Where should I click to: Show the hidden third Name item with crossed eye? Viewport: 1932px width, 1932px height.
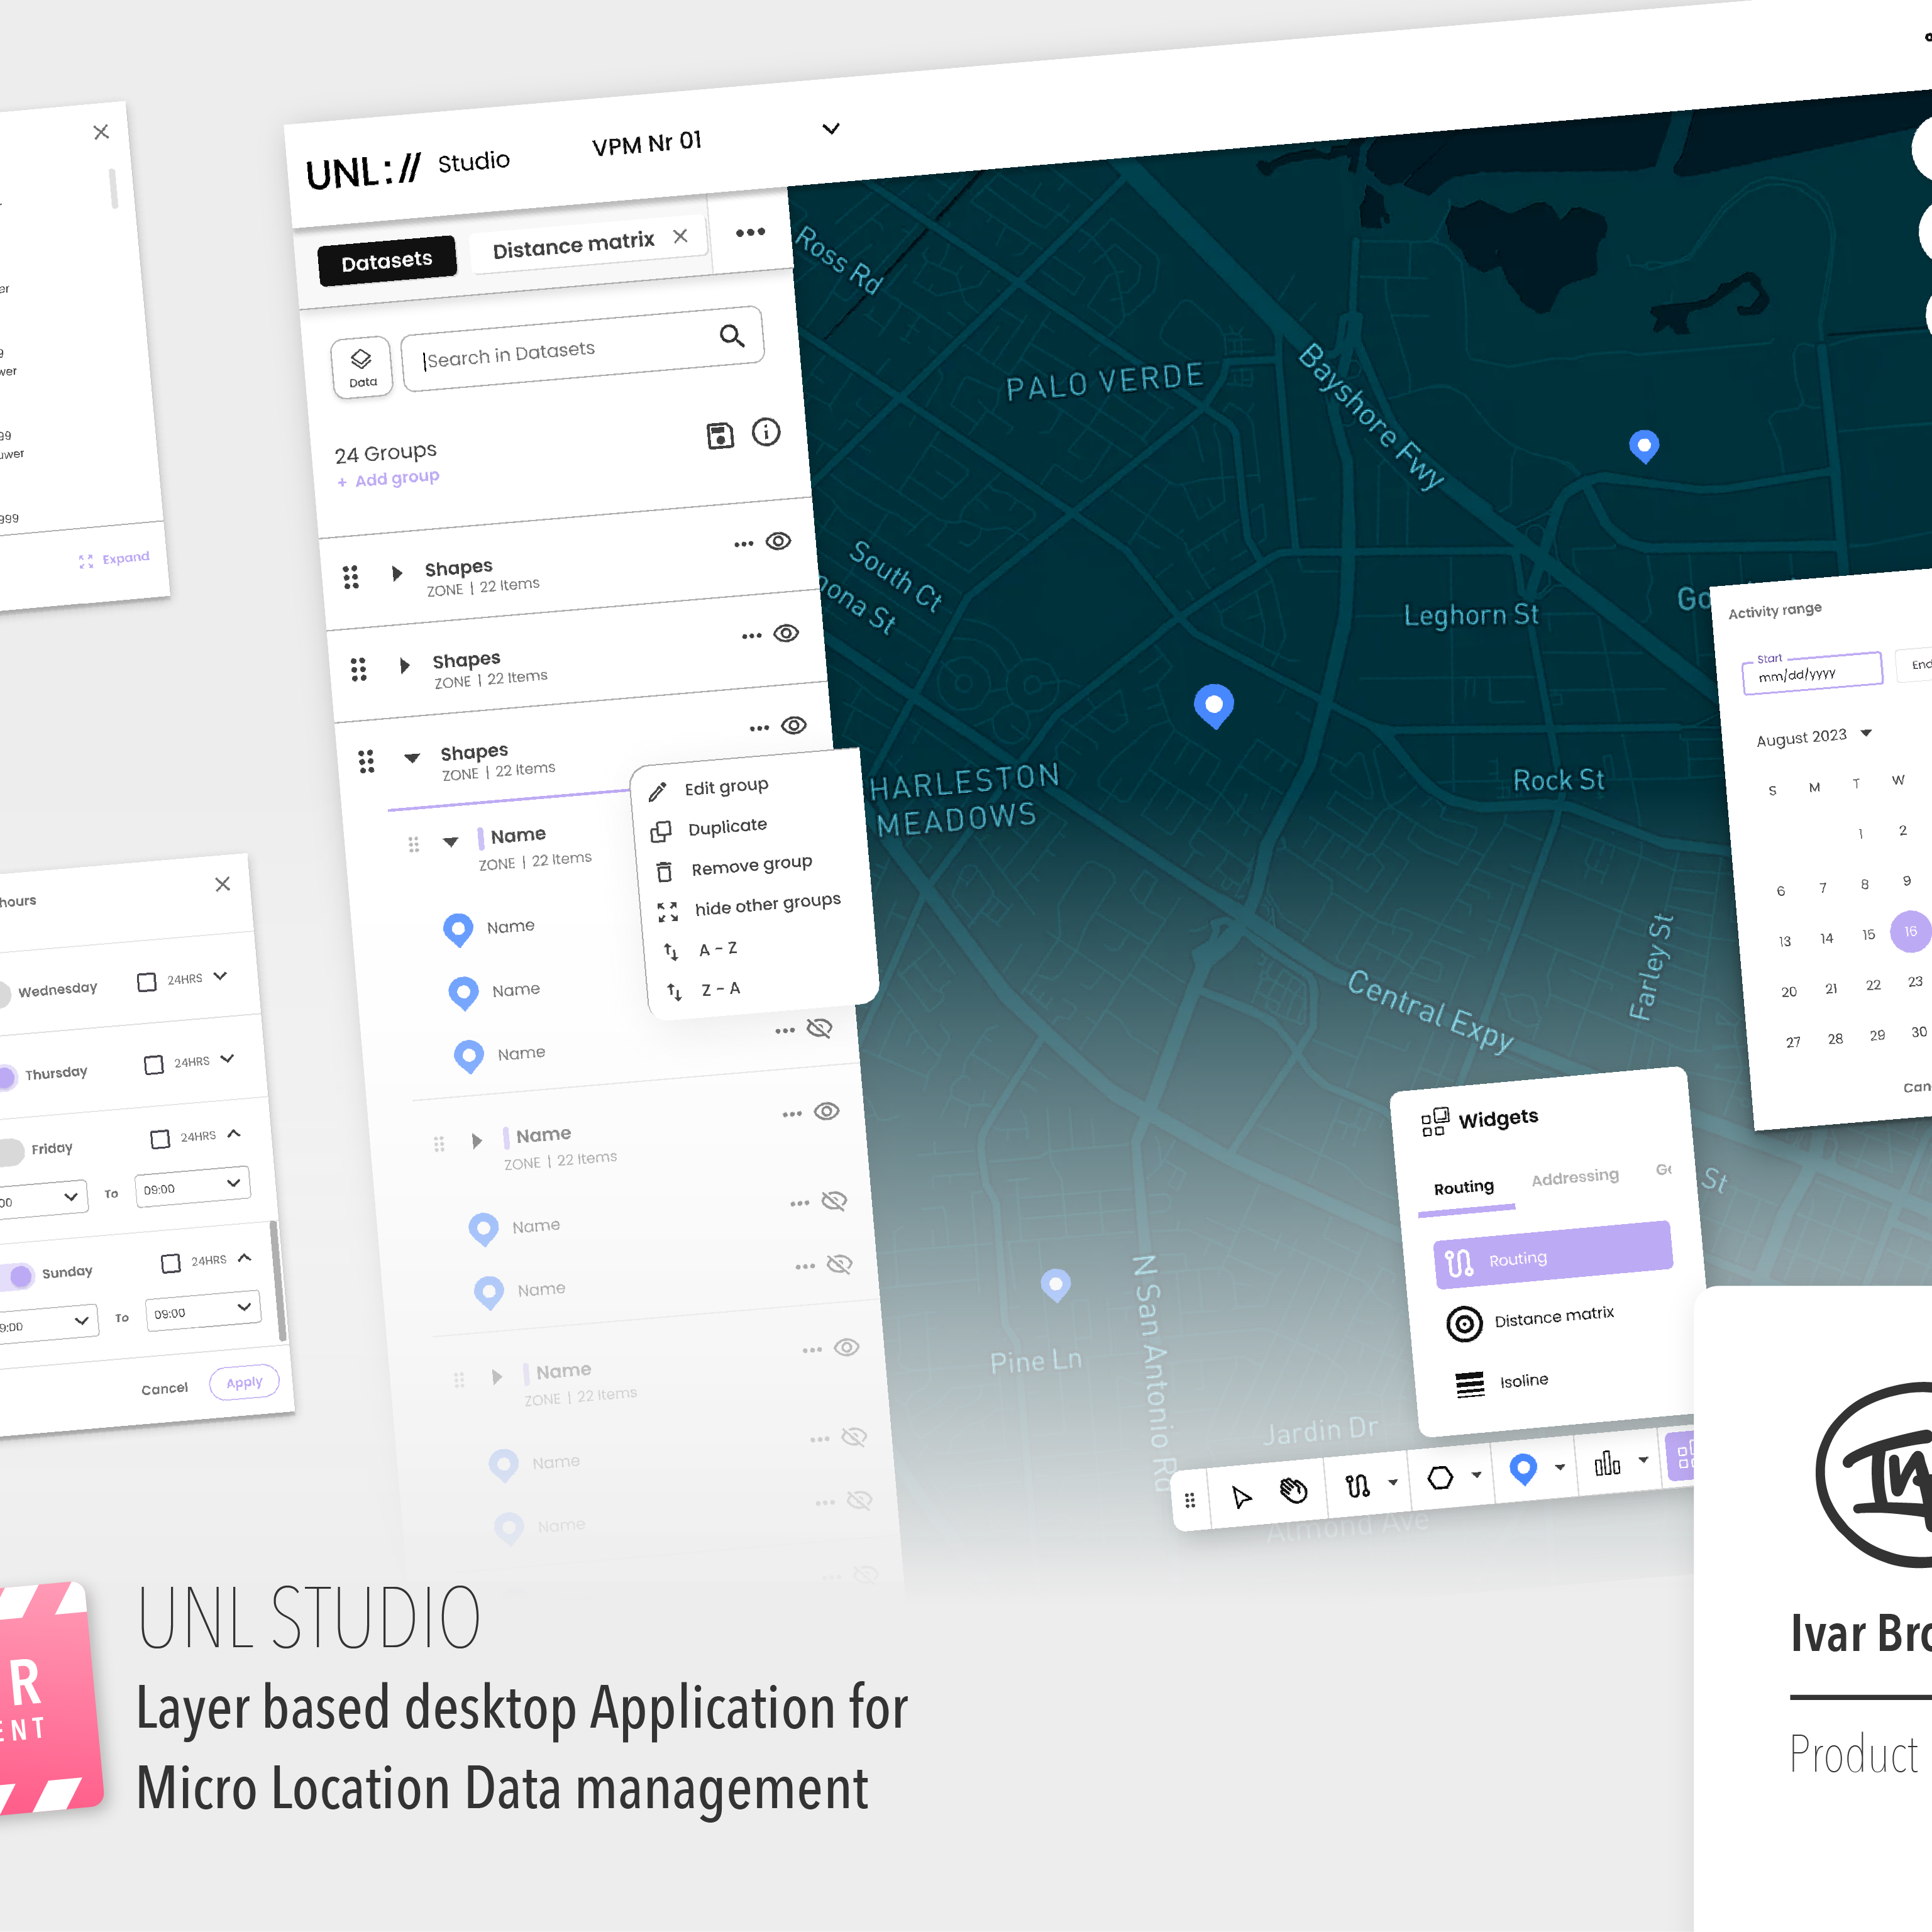coord(819,1028)
